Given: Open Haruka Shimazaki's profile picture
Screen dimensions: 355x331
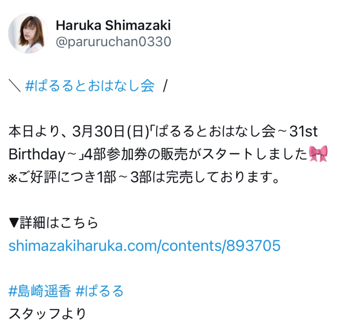Looking at the screenshot, I should pos(28,33).
